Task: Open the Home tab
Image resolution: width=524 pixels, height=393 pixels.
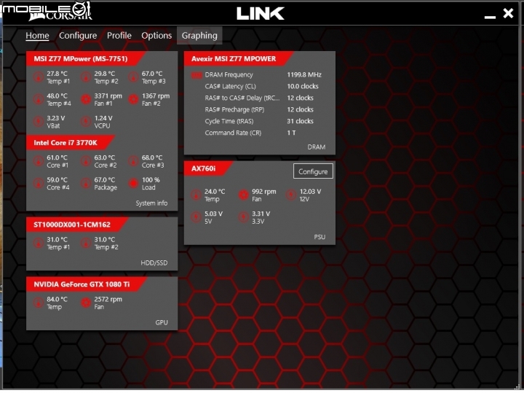Action: click(x=37, y=36)
